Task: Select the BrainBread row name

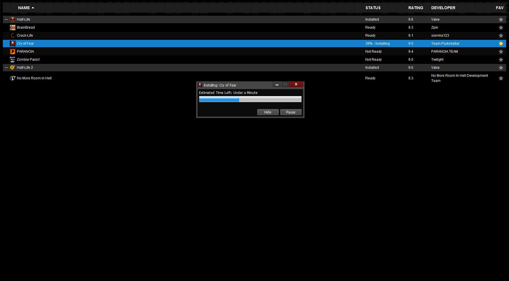Action: [x=26, y=27]
